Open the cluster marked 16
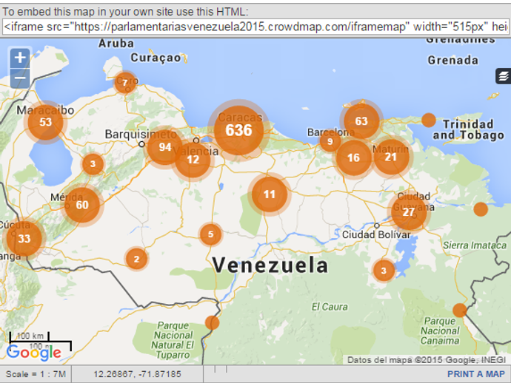Screen dimensions: 511x383 353,157
